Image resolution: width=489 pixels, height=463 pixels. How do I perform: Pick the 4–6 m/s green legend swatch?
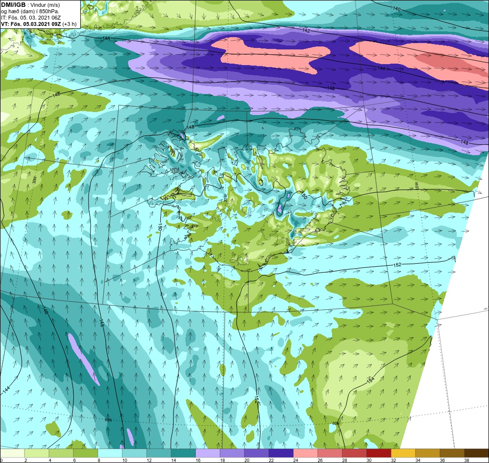pyautogui.click(x=61, y=453)
